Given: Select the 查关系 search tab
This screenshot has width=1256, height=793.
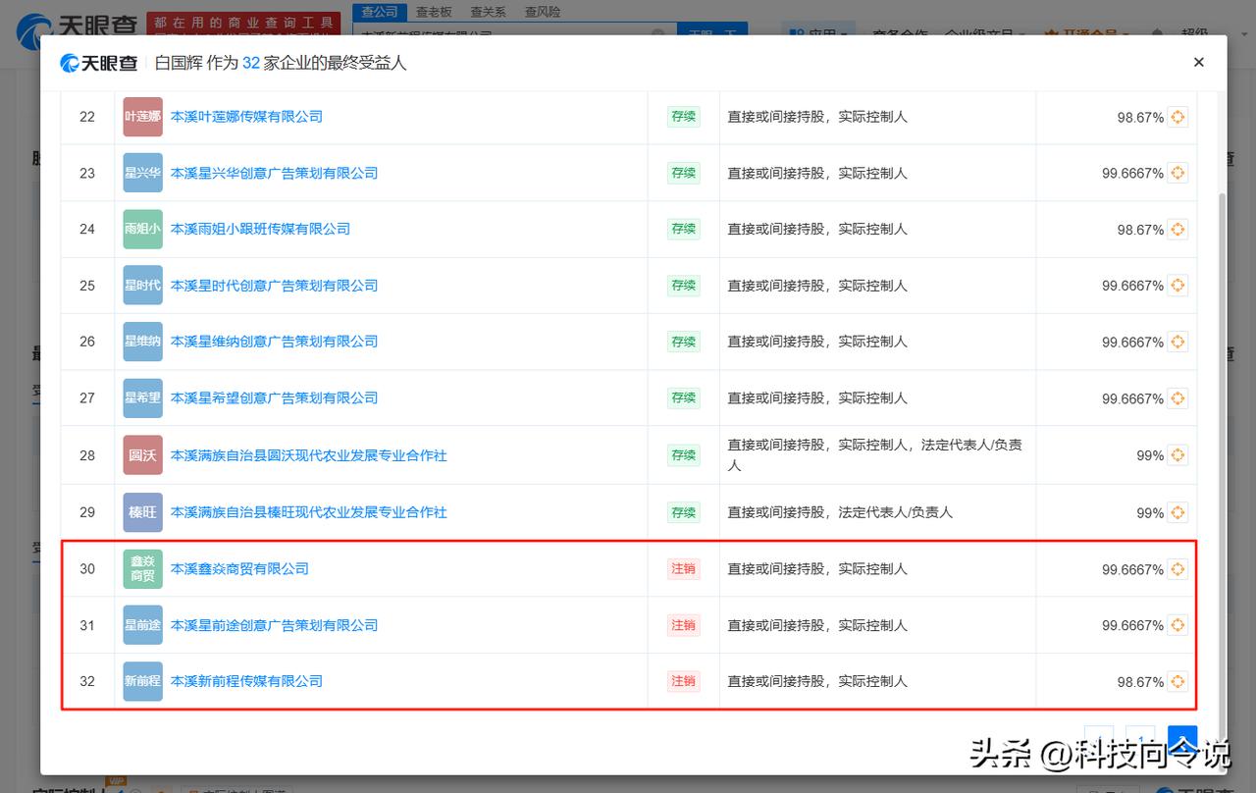Looking at the screenshot, I should (488, 12).
